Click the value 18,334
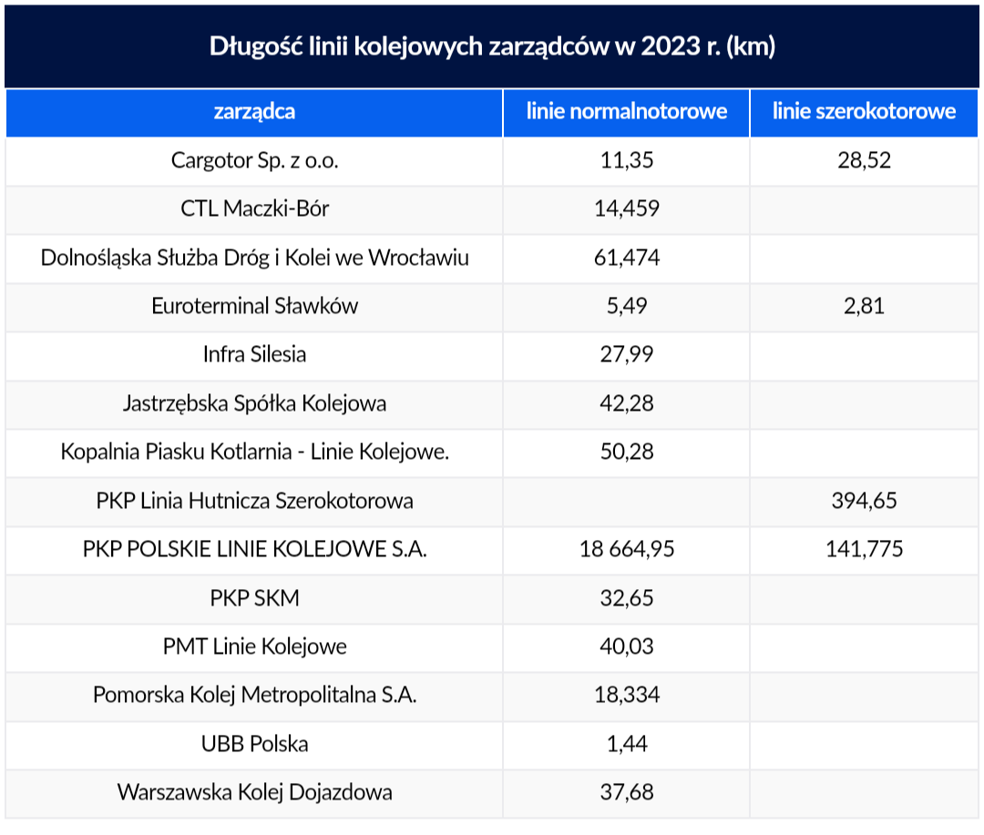 [x=626, y=695]
